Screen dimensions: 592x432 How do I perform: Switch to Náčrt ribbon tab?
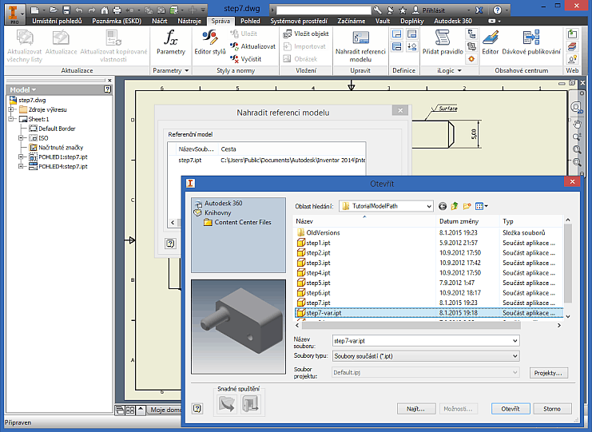[x=160, y=21]
